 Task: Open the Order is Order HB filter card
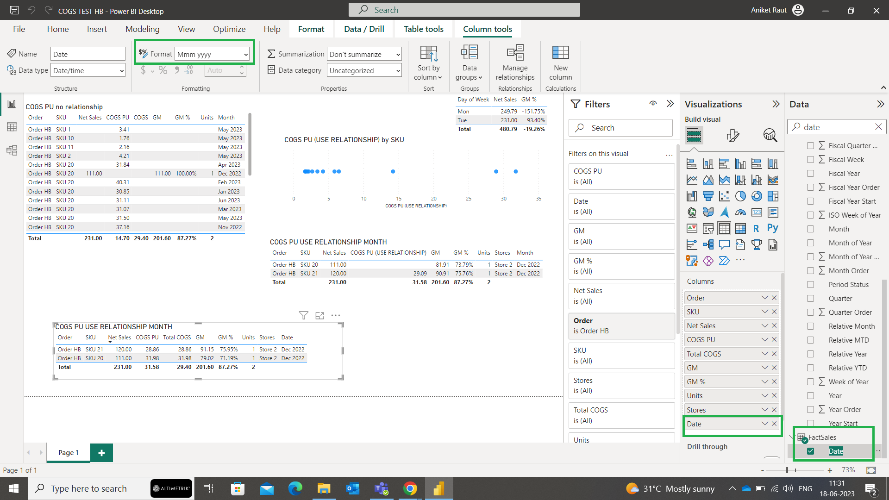[x=621, y=326]
